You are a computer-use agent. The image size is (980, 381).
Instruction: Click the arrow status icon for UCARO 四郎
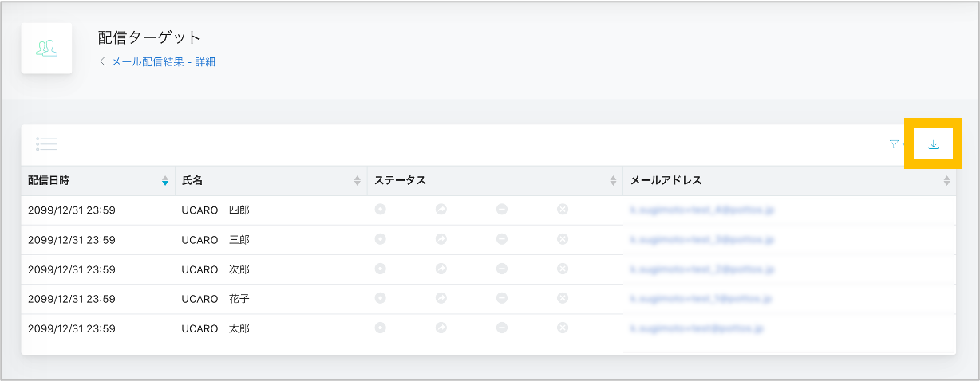coord(441,210)
